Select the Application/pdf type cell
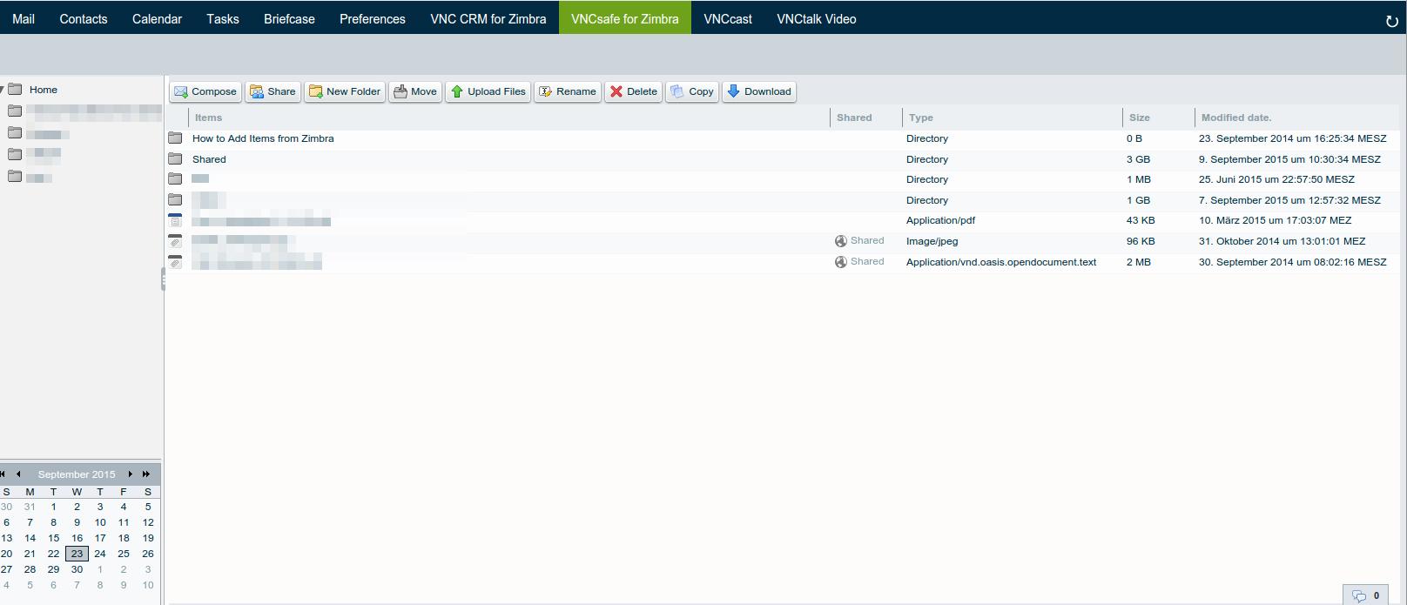 [x=940, y=220]
